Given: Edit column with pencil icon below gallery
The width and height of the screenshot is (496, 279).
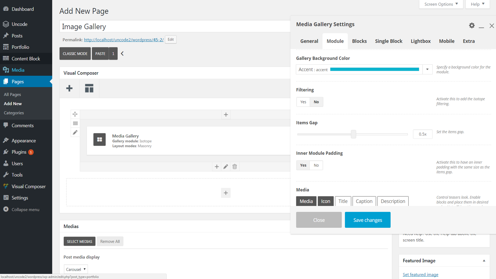Looking at the screenshot, I should coord(226,167).
